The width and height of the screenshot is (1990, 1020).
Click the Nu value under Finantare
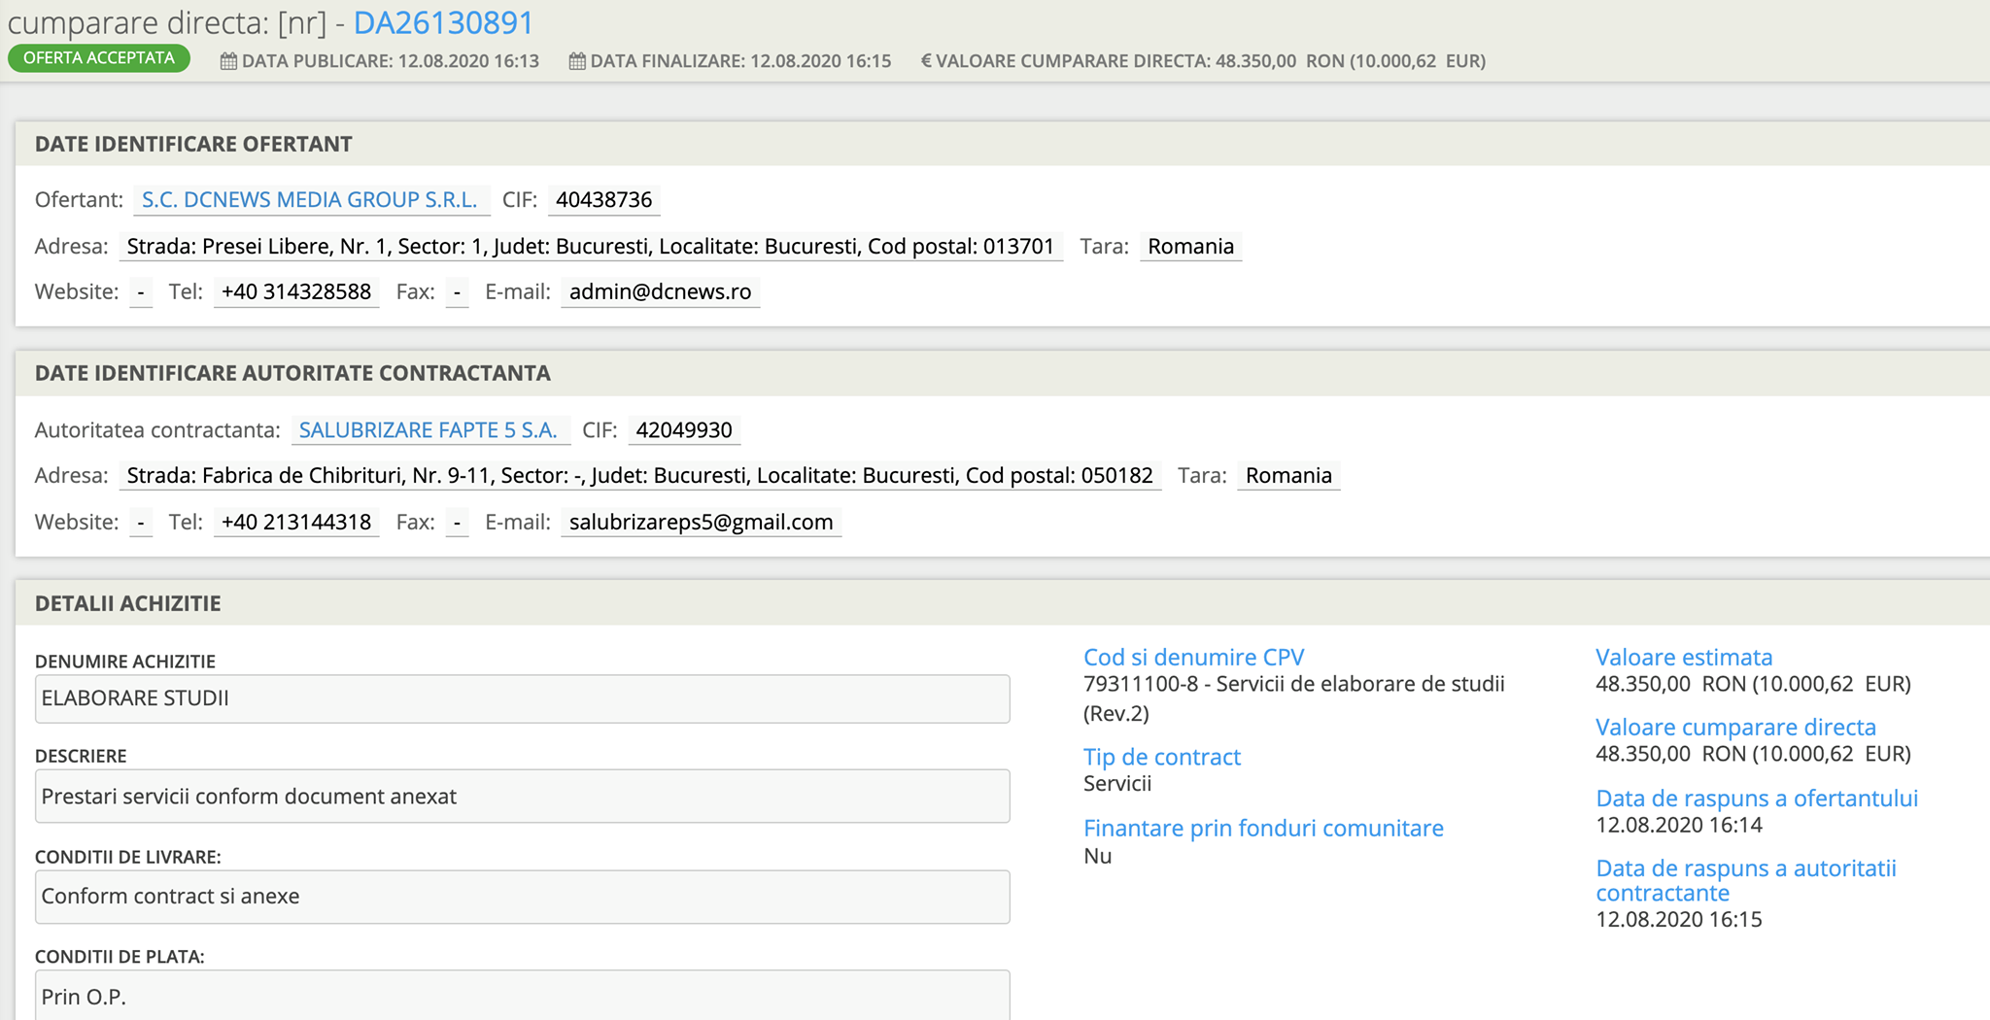point(1097,857)
